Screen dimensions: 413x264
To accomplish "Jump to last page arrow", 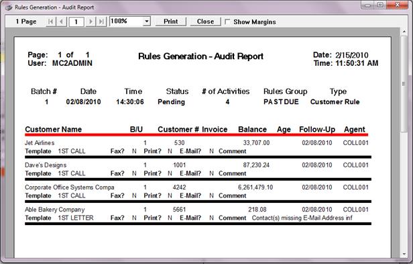I will [x=101, y=21].
